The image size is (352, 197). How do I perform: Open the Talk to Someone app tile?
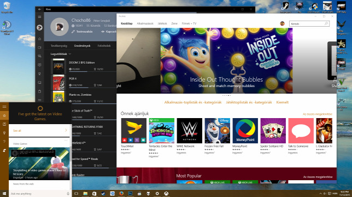pyautogui.click(x=301, y=136)
